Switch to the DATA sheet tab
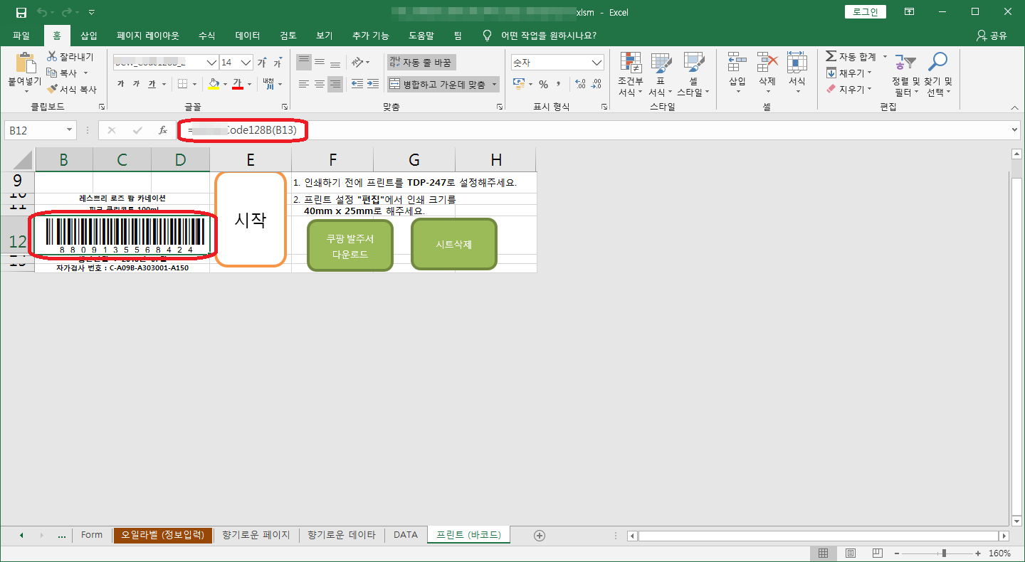This screenshot has width=1025, height=562. (x=405, y=535)
